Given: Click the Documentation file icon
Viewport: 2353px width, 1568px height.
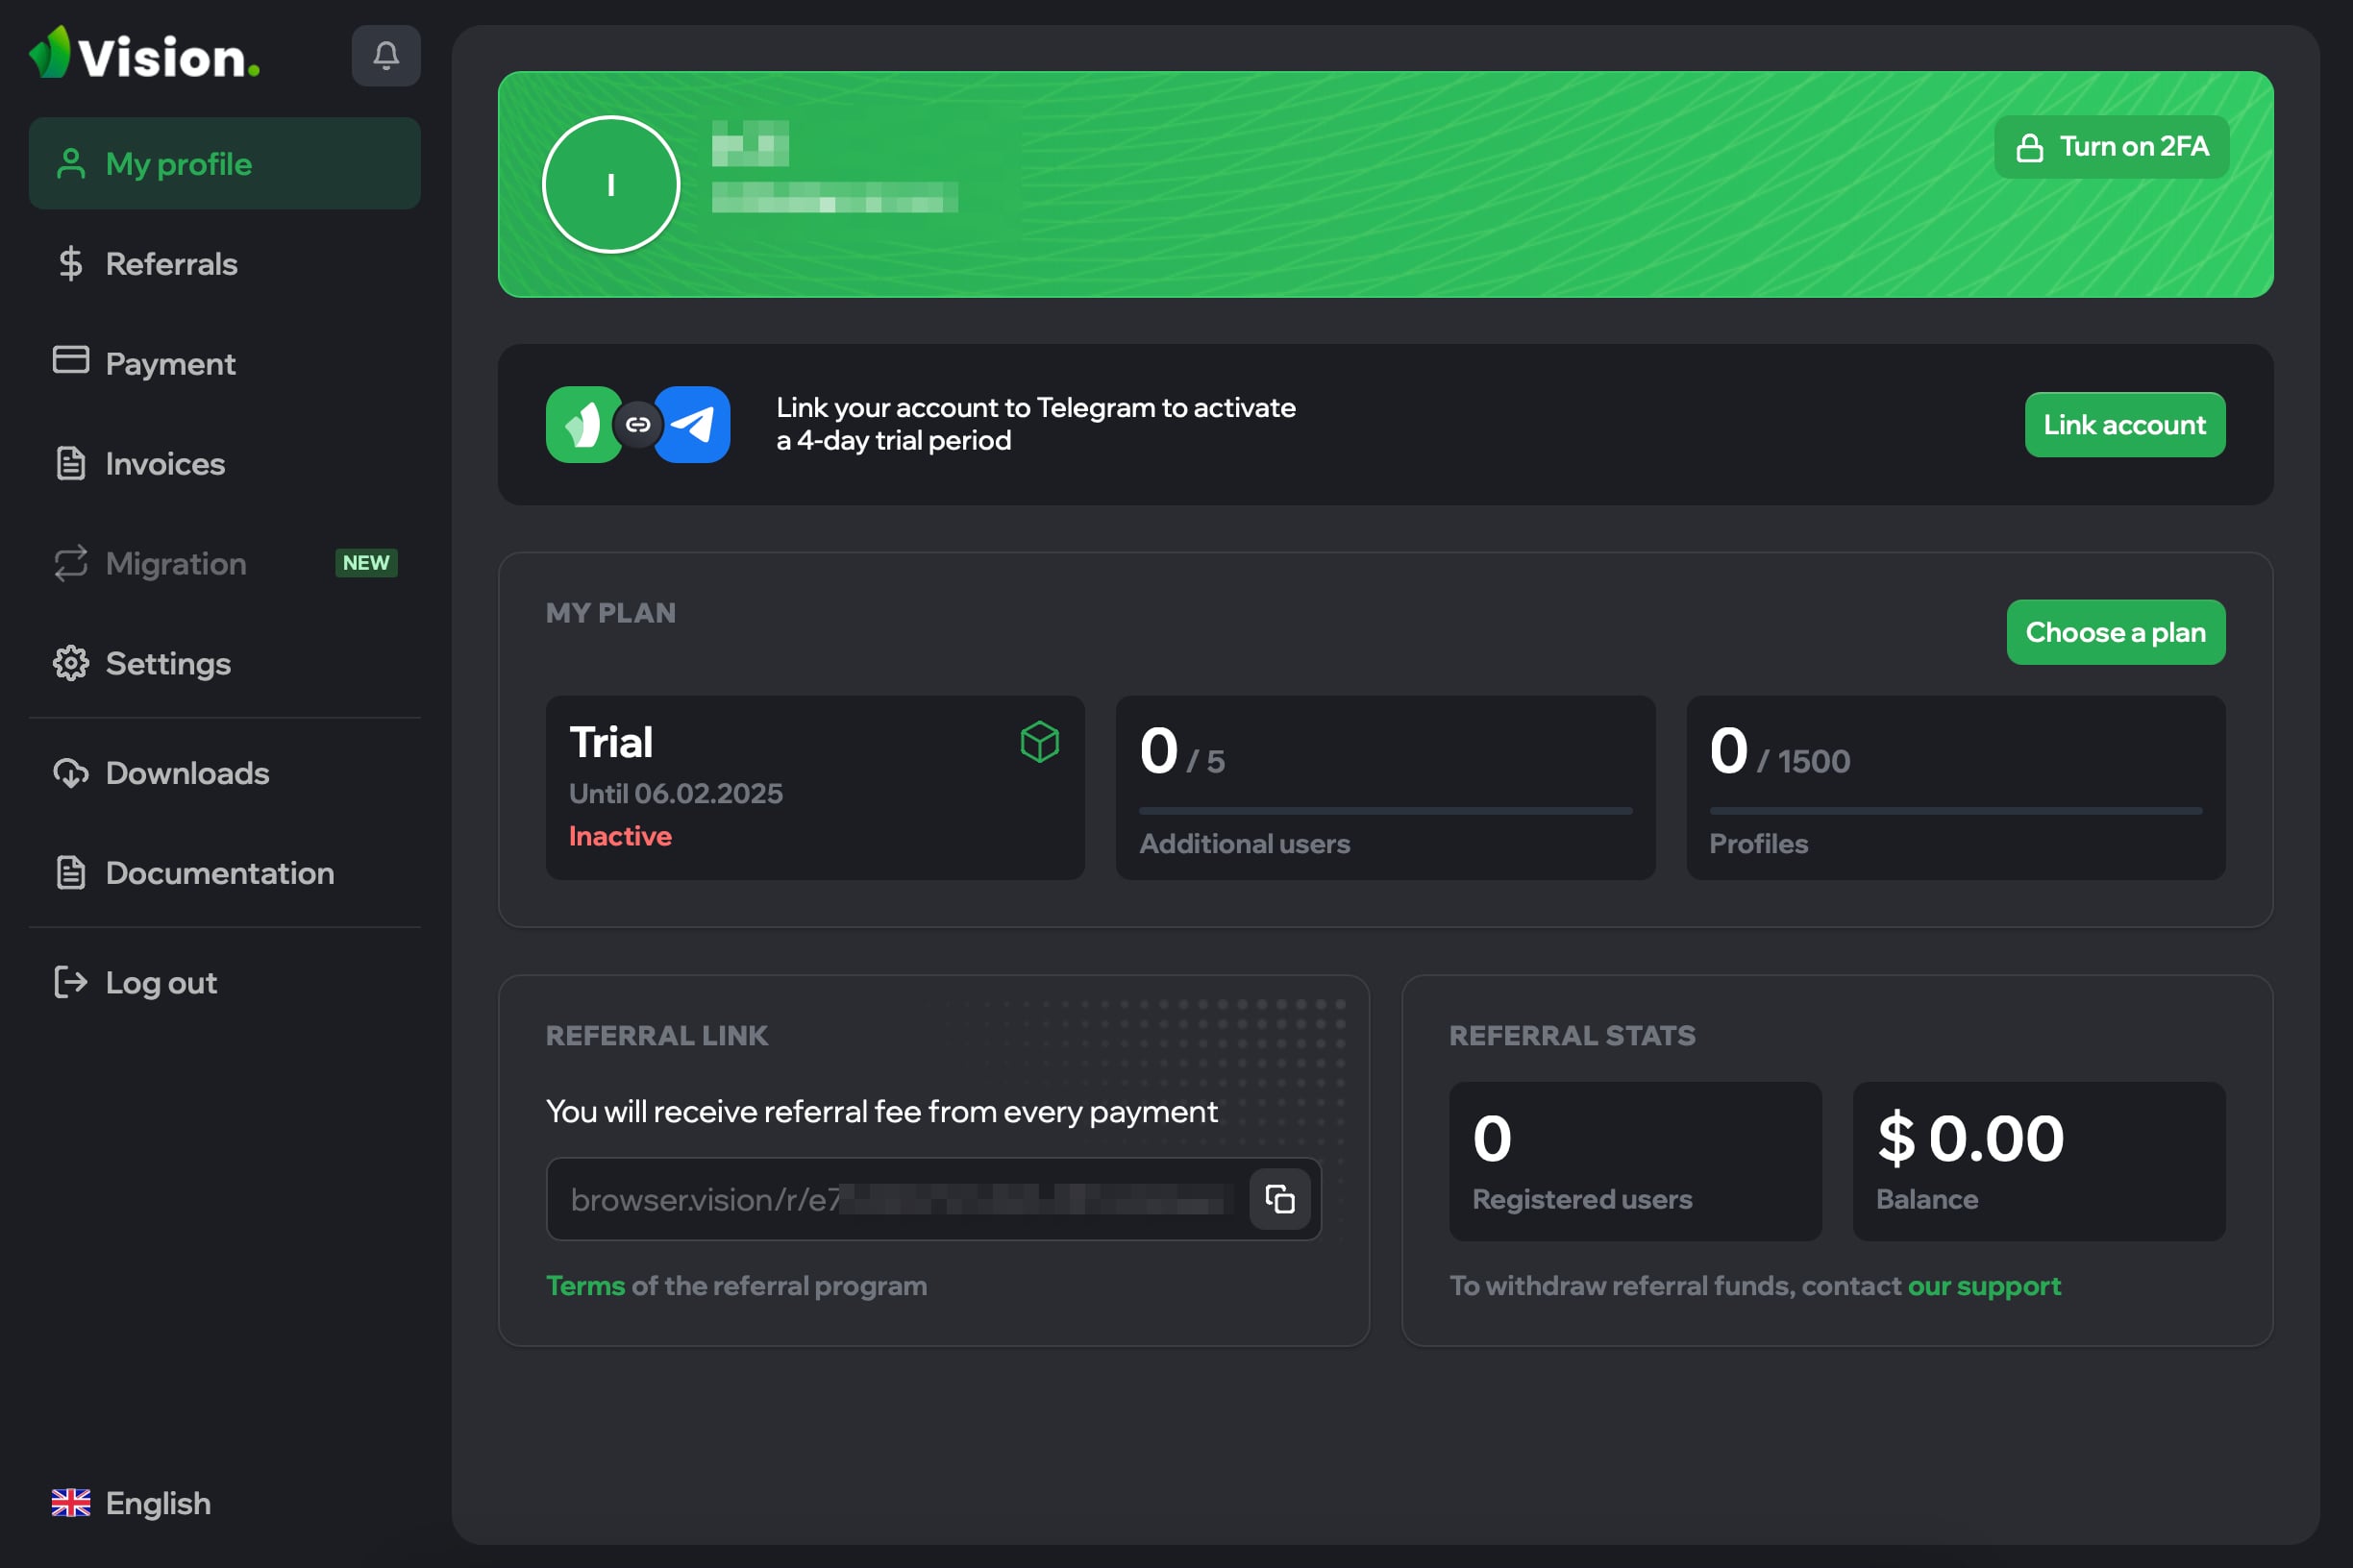Looking at the screenshot, I should point(71,872).
